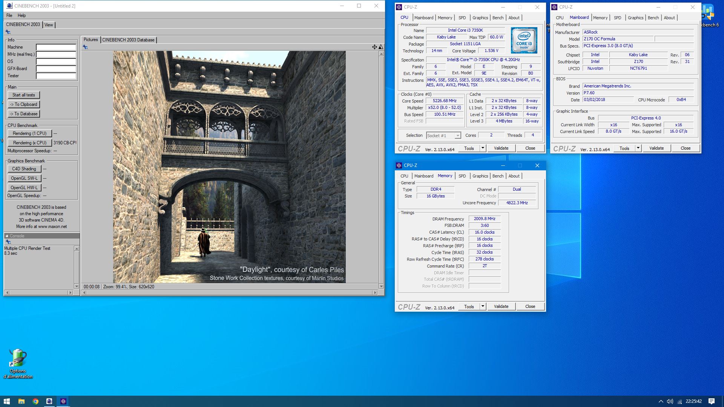
Task: Click the Tools button in the CPU tab window
Action: pos(469,148)
